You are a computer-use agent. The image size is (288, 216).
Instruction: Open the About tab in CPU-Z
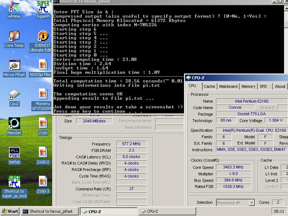(x=280, y=86)
